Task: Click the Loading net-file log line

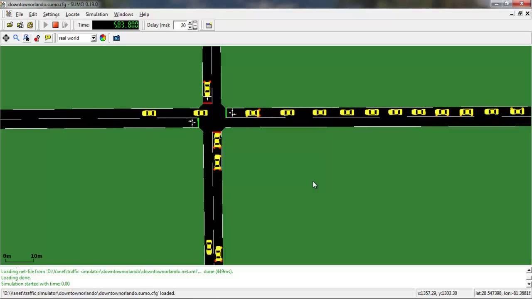Action: (117, 272)
